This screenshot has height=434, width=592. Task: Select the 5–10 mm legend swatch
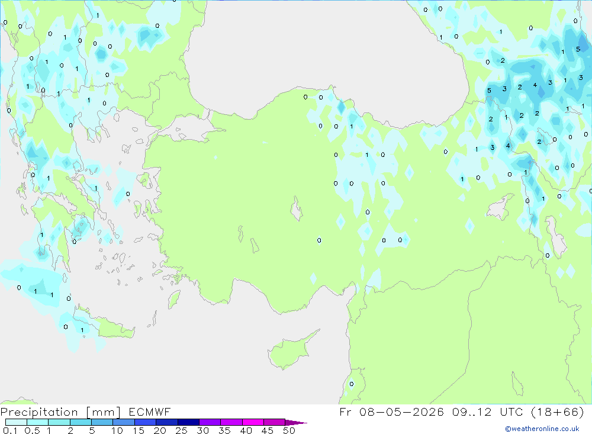[x=102, y=422]
